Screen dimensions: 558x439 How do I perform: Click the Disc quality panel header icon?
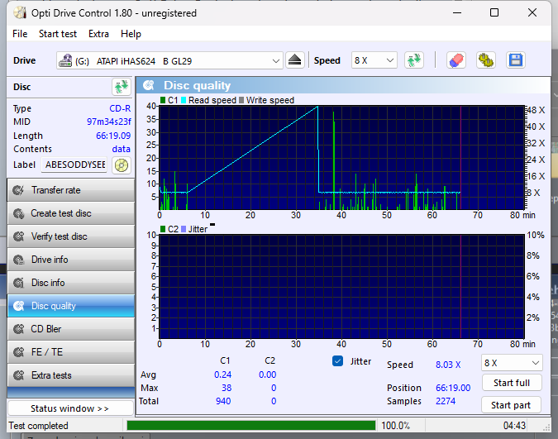148,86
